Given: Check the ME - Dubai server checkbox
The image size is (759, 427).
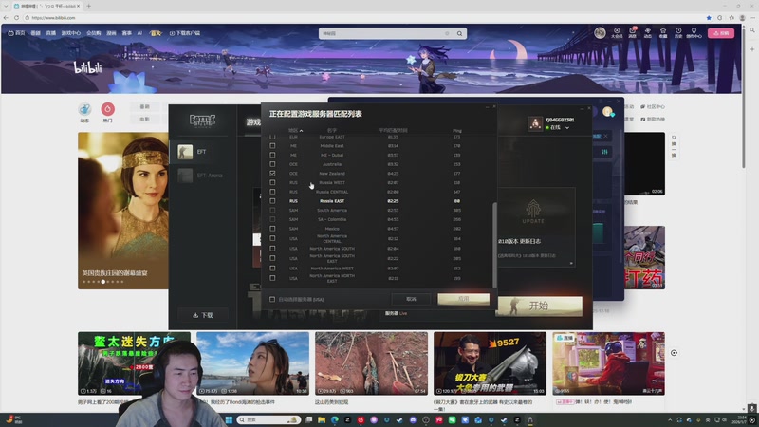Looking at the screenshot, I should (x=272, y=155).
